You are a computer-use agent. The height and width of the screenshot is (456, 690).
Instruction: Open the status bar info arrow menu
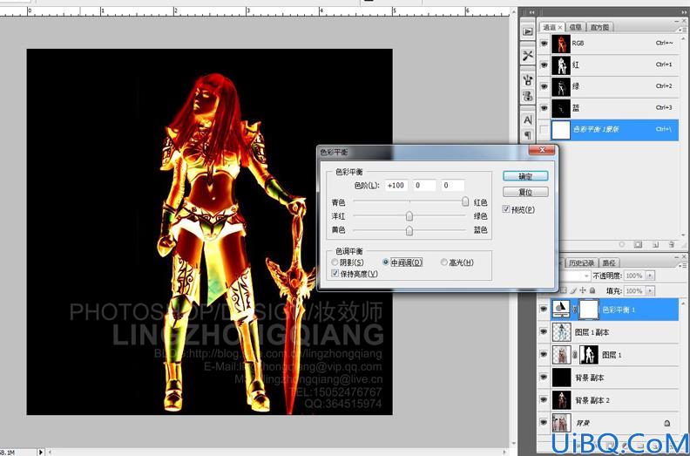41,452
